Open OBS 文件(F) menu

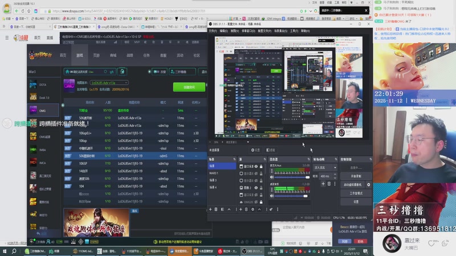213,31
